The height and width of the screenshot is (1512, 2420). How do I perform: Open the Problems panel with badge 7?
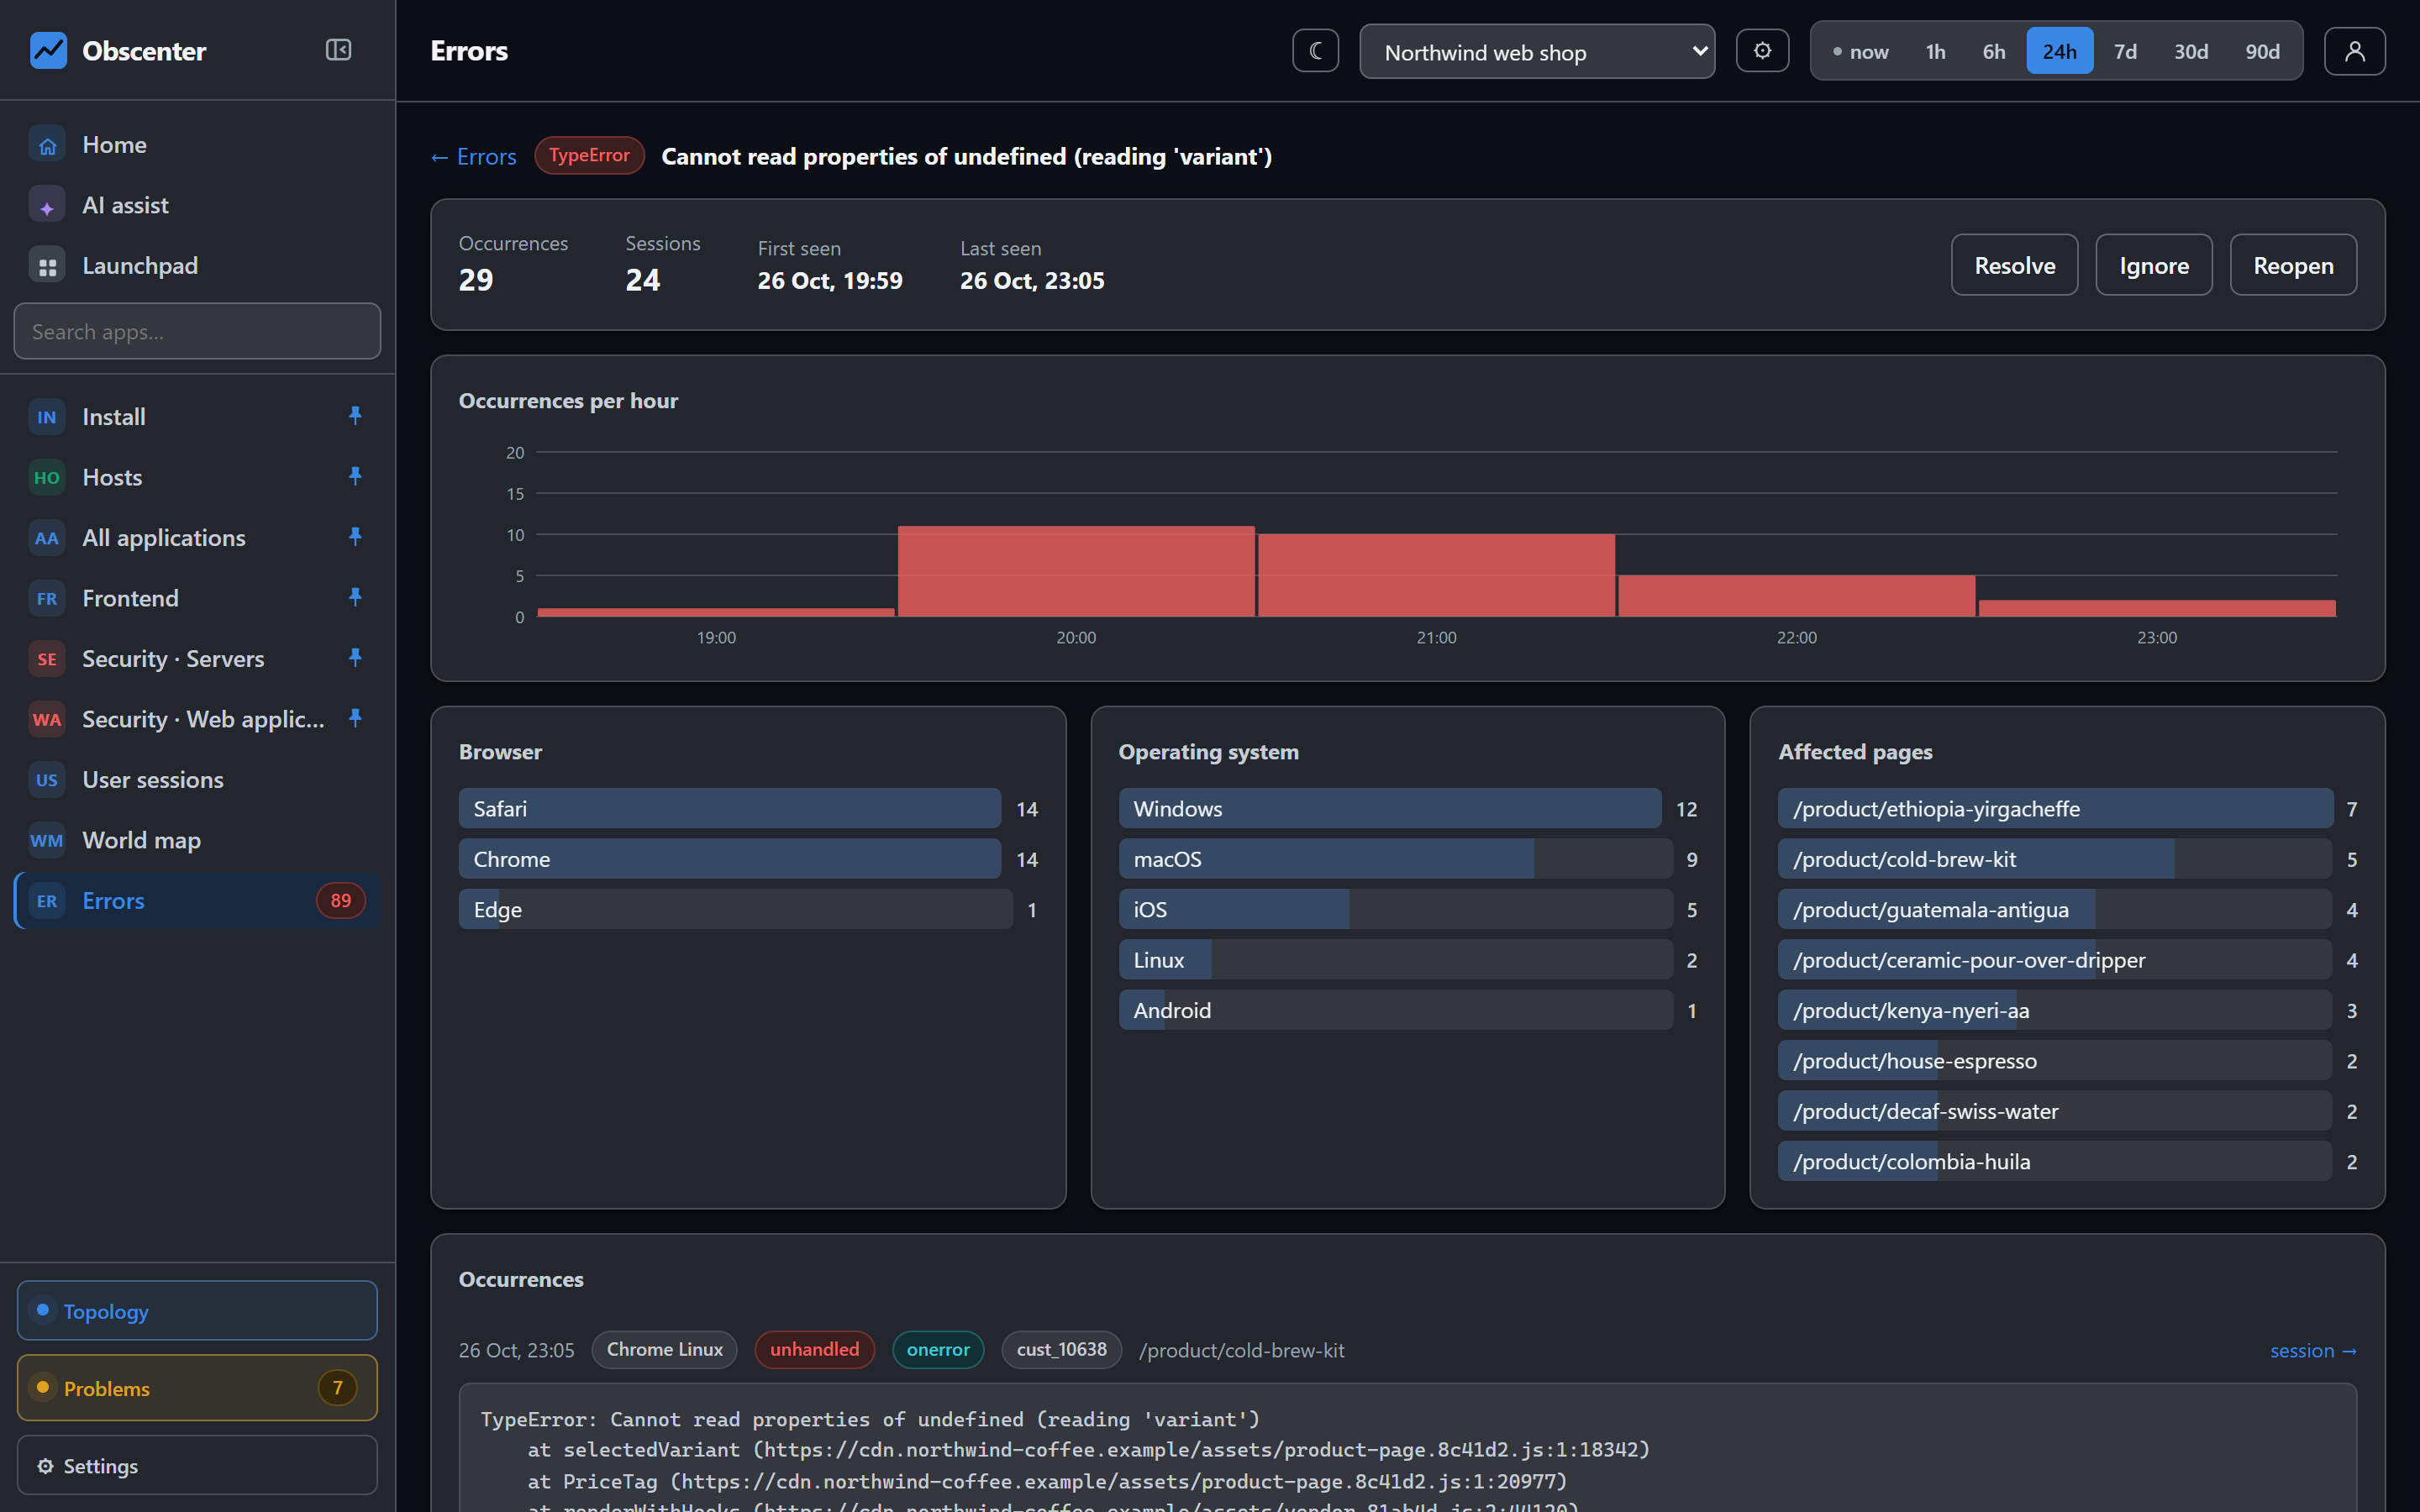(x=197, y=1388)
